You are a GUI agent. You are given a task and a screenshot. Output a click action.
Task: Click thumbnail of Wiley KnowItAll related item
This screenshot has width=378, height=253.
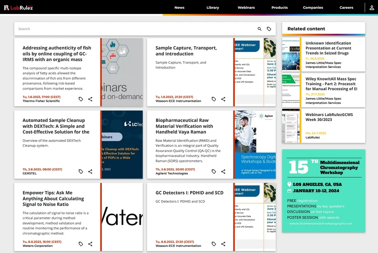pos(291,90)
